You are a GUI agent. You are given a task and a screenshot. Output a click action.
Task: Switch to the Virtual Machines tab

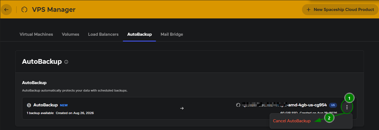pos(36,34)
